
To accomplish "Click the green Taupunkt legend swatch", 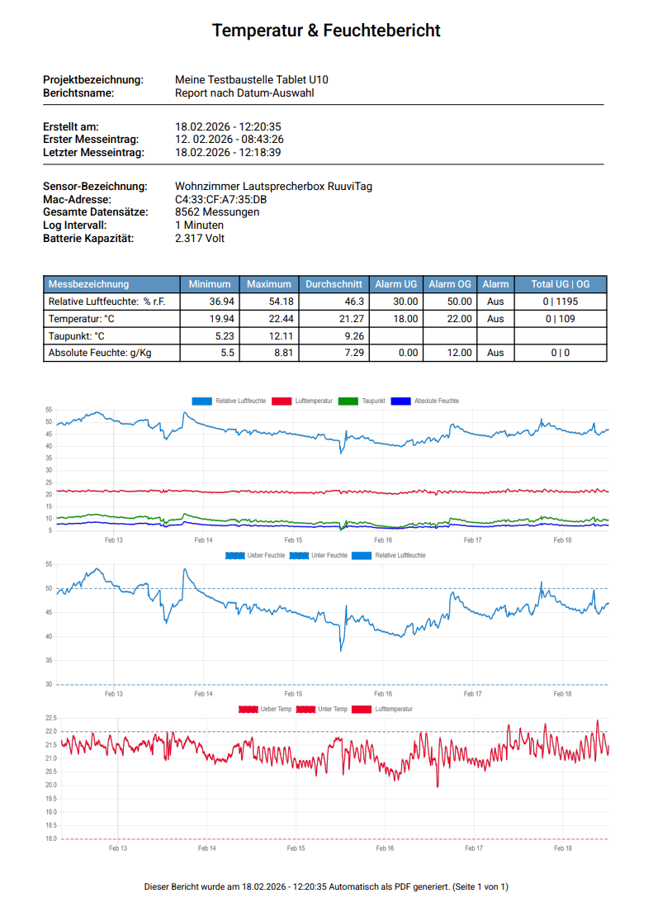I will pos(348,401).
